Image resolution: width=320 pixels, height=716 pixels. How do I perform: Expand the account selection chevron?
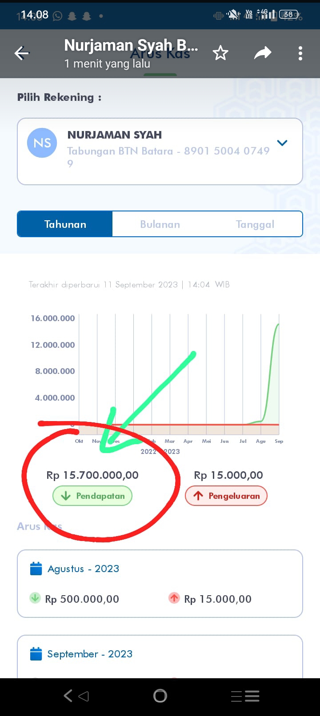pyautogui.click(x=282, y=143)
